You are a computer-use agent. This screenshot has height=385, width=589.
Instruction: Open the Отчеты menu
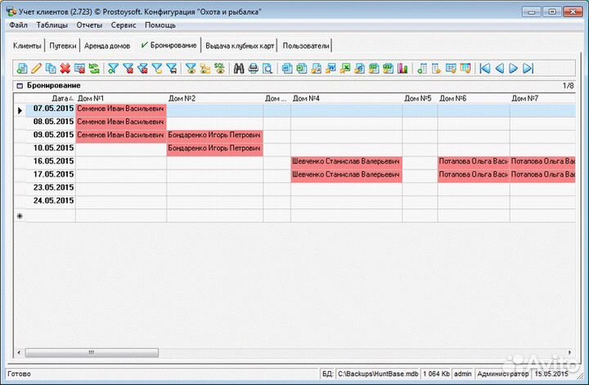coord(89,25)
